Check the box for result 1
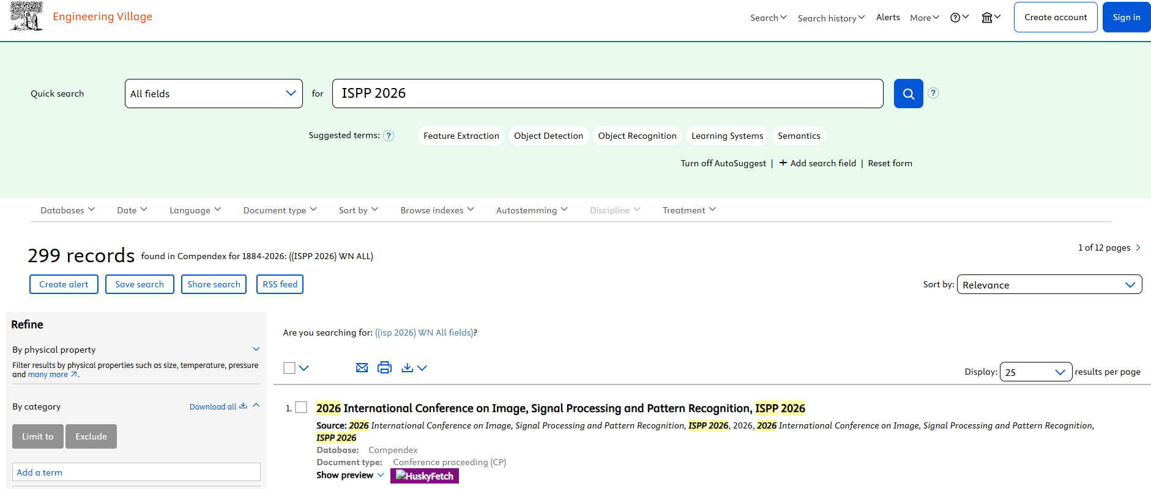 301,407
